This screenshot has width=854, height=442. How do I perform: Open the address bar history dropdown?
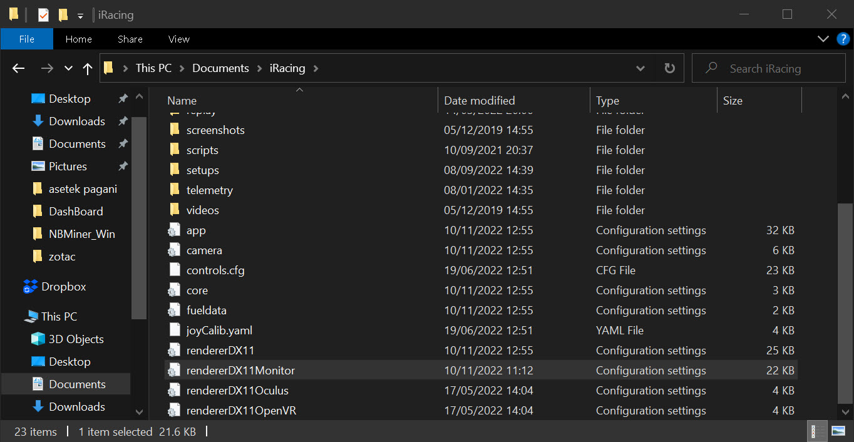[x=640, y=69]
